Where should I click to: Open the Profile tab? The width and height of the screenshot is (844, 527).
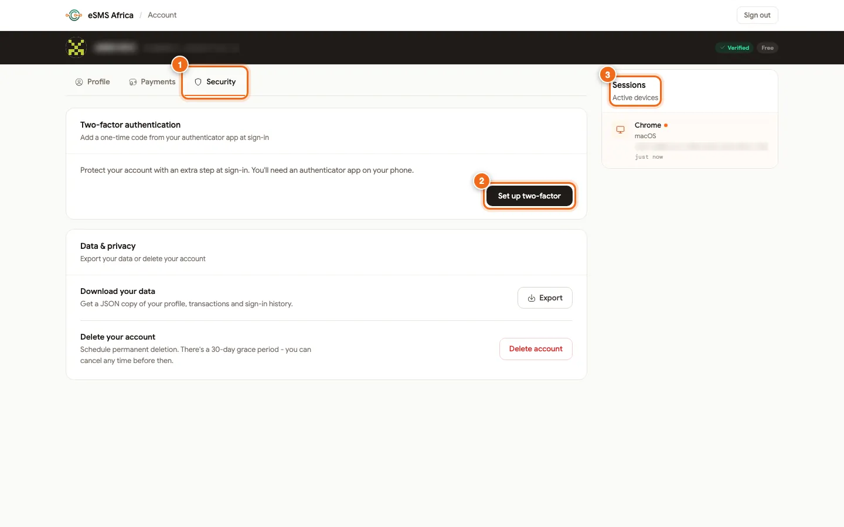click(x=93, y=82)
